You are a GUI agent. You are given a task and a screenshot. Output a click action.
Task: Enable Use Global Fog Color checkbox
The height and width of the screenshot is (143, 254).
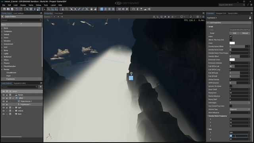tap(231, 106)
